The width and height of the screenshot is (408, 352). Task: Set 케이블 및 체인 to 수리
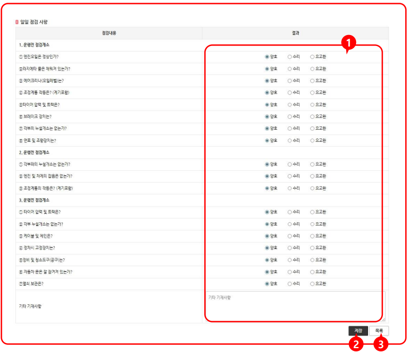290,235
